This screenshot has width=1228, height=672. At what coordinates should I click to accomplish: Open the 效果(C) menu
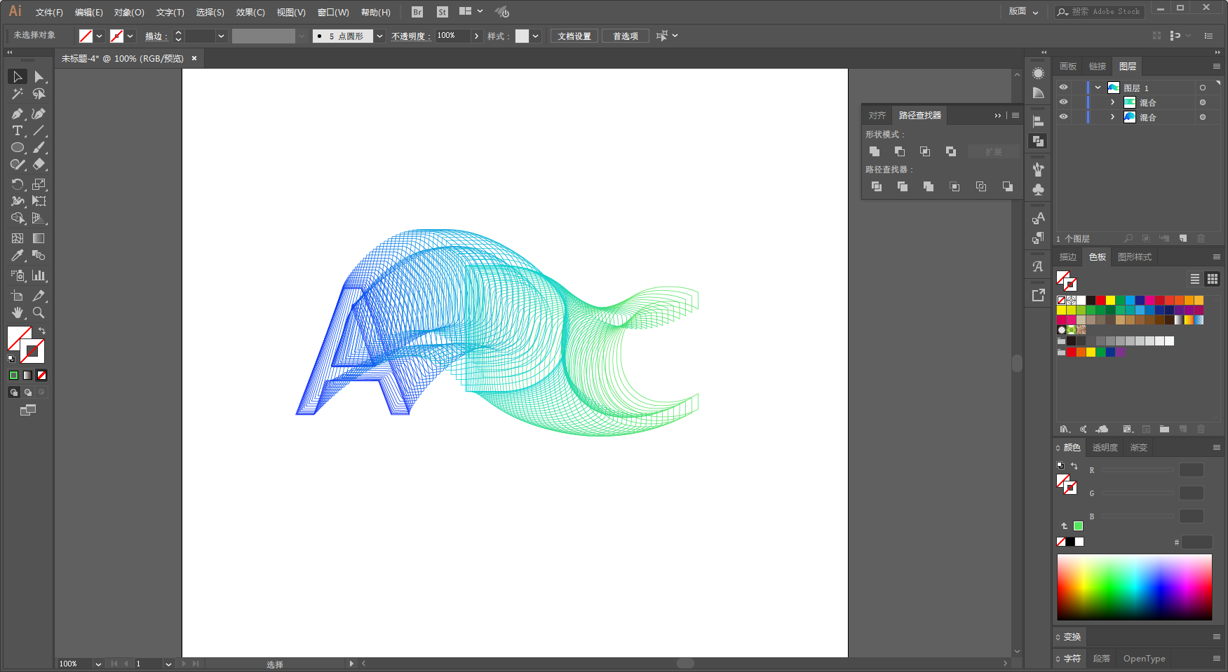250,12
